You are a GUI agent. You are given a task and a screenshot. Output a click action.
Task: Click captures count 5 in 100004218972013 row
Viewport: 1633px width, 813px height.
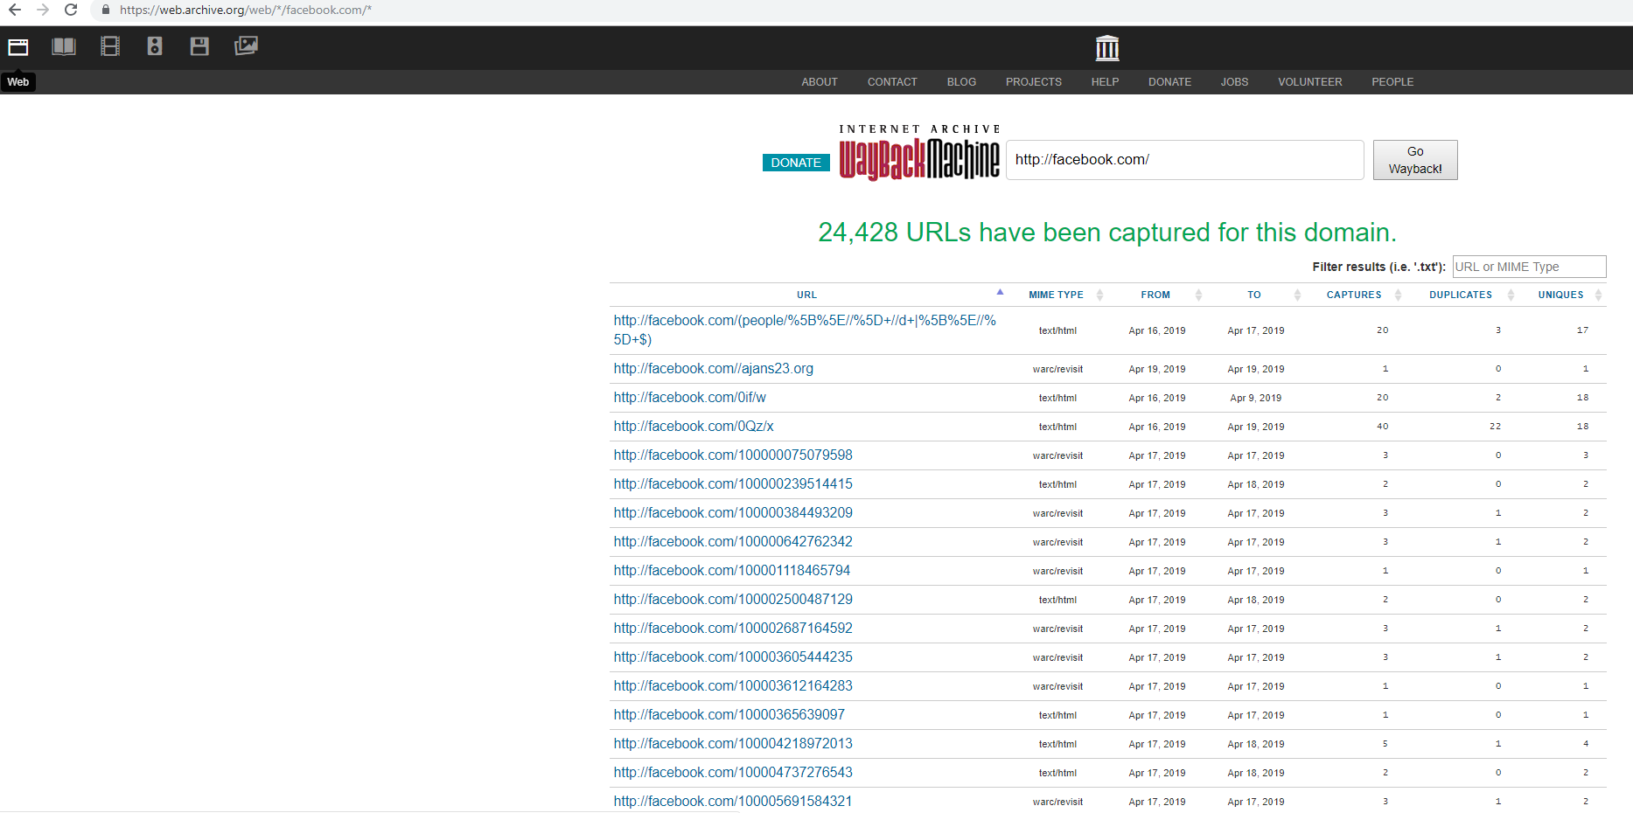tap(1385, 744)
